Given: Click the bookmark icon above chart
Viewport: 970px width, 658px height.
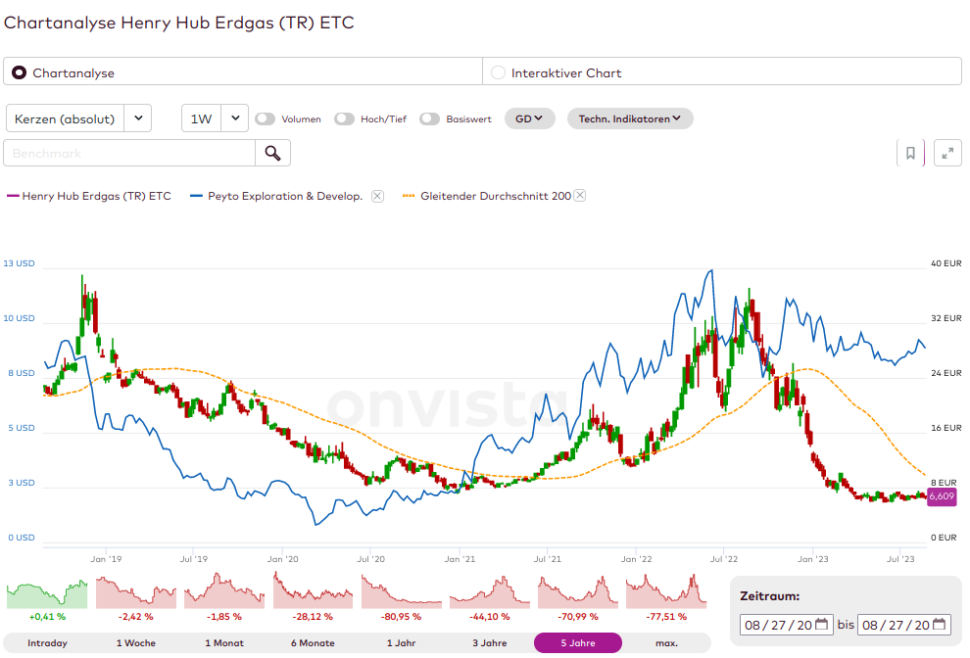Looking at the screenshot, I should 910,153.
